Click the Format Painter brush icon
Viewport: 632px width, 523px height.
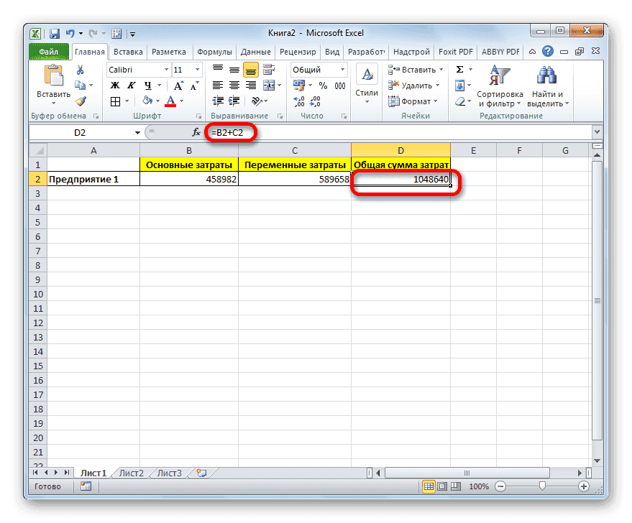click(x=81, y=101)
